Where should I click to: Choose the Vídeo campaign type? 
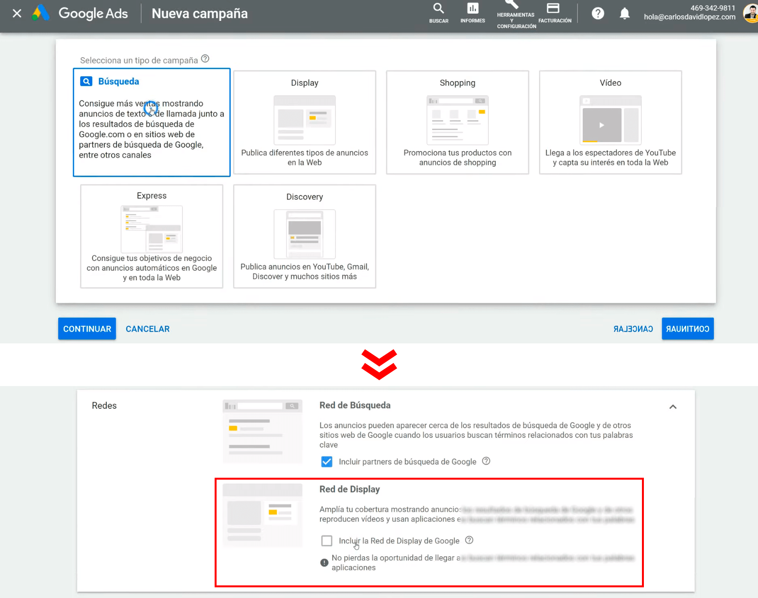610,122
